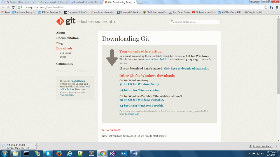Open Sublime Text from the taskbar
Viewport: 280px width, 157px height.
click(x=92, y=153)
